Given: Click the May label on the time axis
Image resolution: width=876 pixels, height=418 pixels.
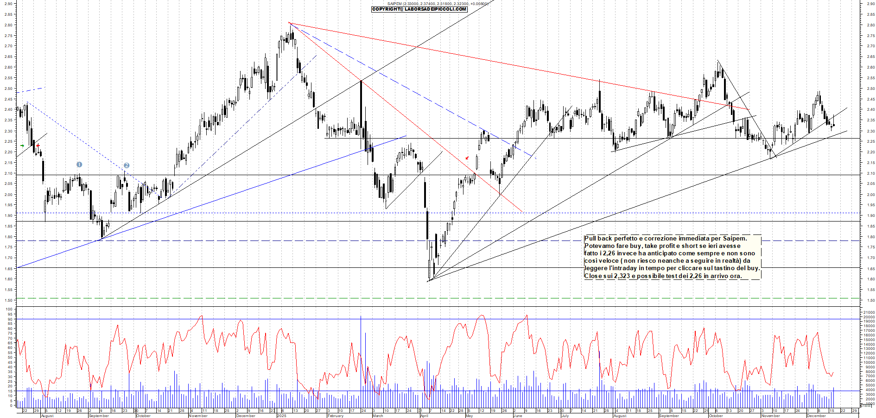Looking at the screenshot, I should point(469,416).
